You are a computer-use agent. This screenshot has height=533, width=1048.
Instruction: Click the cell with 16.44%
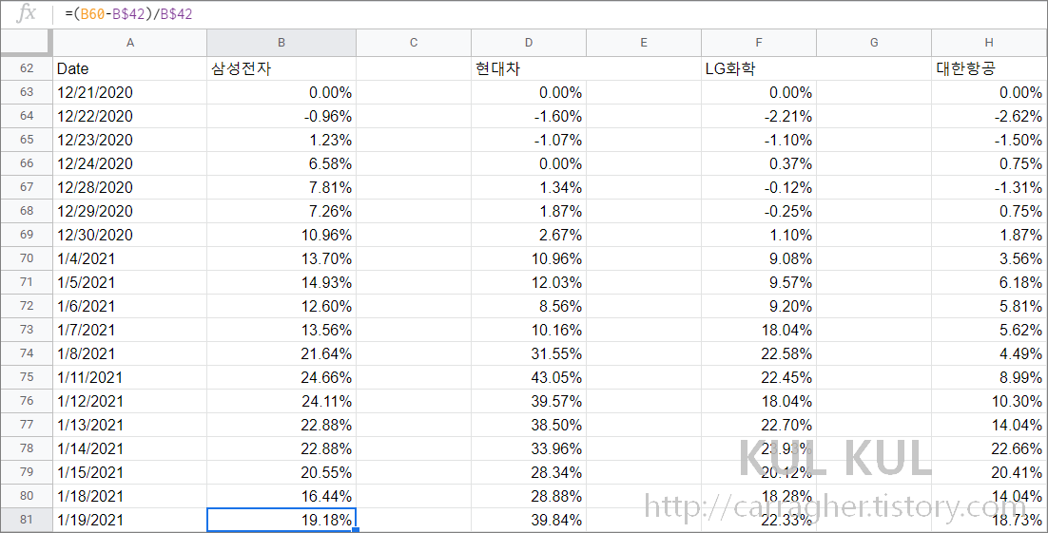[x=281, y=496]
